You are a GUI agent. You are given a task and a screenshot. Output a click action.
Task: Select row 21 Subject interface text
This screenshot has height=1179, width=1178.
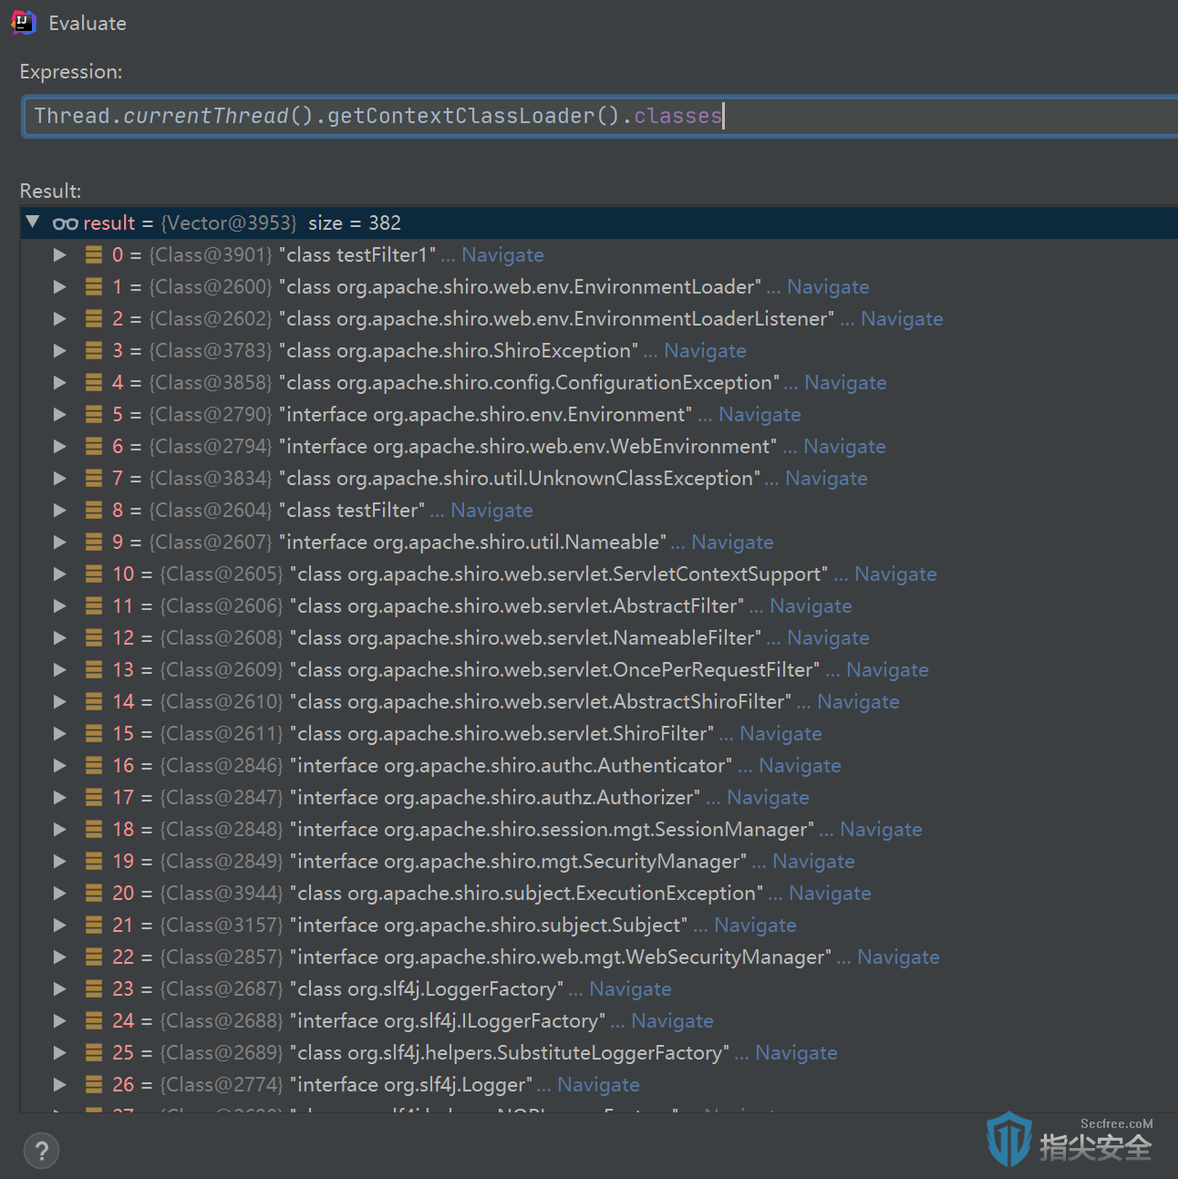click(x=489, y=926)
